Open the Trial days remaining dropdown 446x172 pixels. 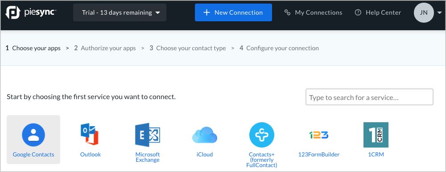coord(120,12)
